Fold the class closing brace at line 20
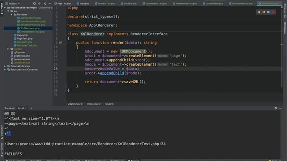Image resolution: width=287 pixels, height=161 pixels. pyautogui.click(x=66, y=90)
